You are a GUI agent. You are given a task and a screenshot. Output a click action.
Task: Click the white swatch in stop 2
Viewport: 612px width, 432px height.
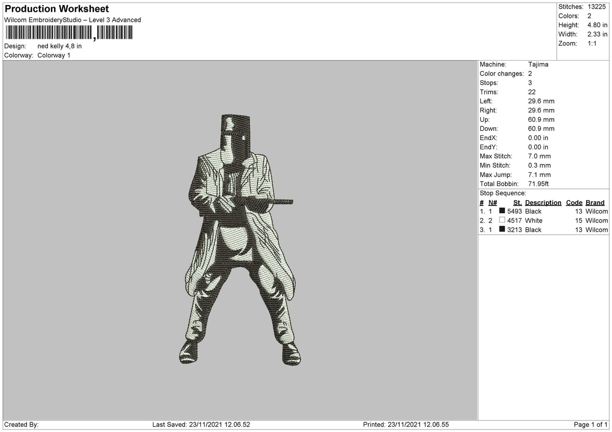502,220
